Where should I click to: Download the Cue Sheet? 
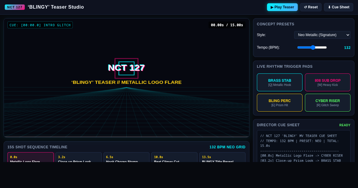tap(339, 7)
